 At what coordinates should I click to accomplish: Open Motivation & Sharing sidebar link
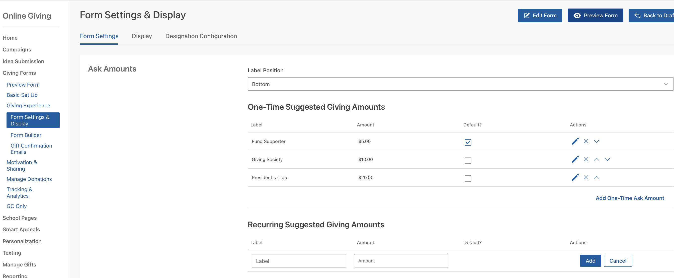[22, 165]
